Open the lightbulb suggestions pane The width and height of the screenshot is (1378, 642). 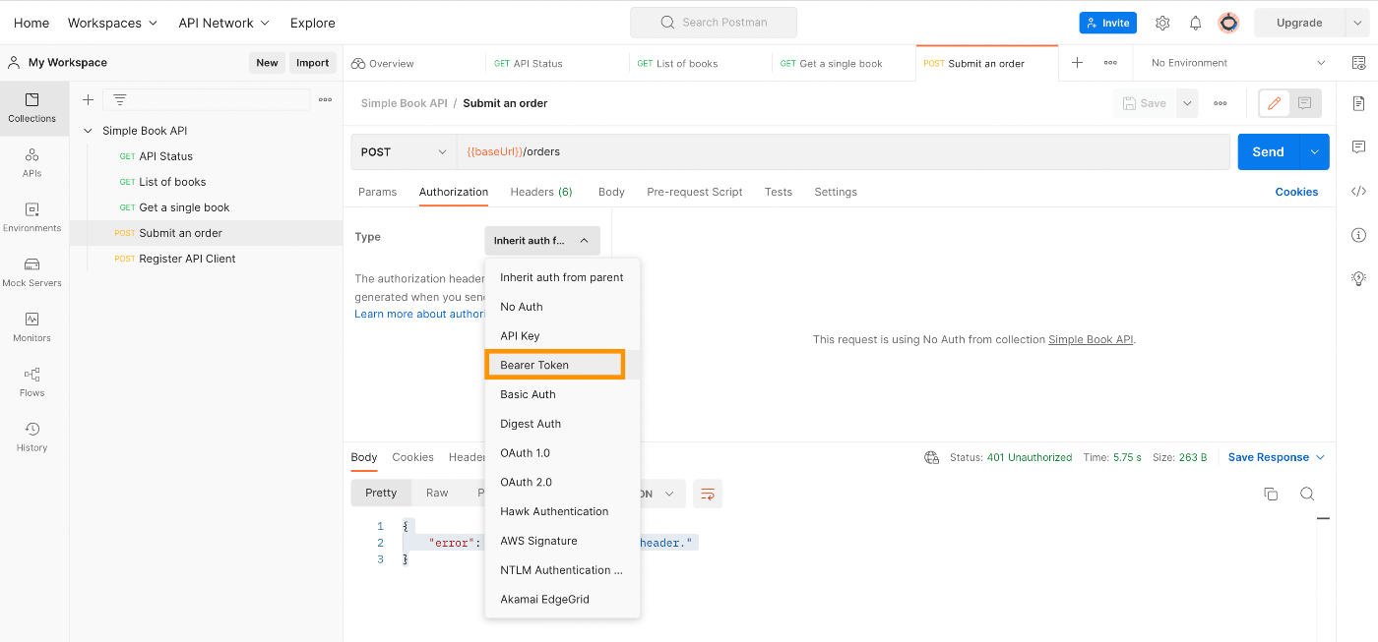point(1358,278)
